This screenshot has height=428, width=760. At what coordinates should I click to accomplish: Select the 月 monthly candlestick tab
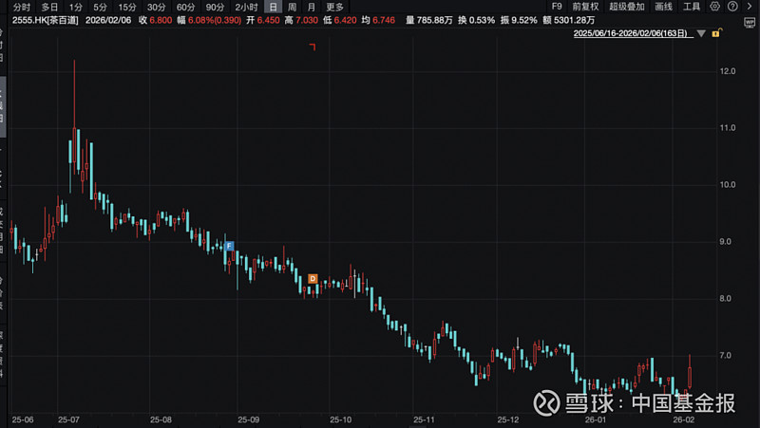tap(312, 7)
